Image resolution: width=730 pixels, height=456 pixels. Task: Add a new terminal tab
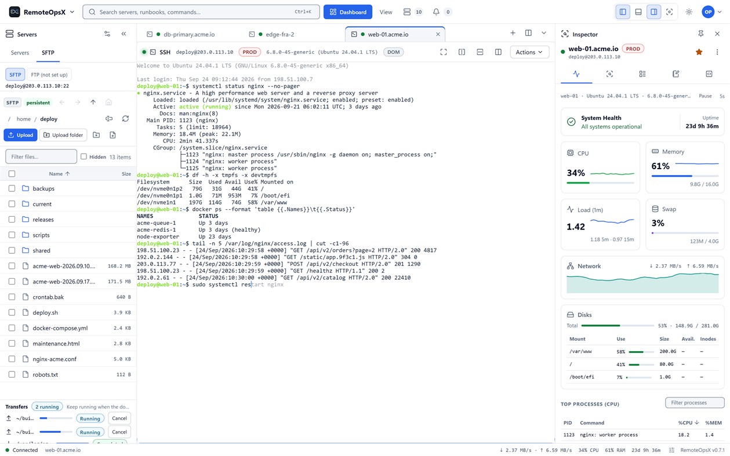pyautogui.click(x=513, y=33)
